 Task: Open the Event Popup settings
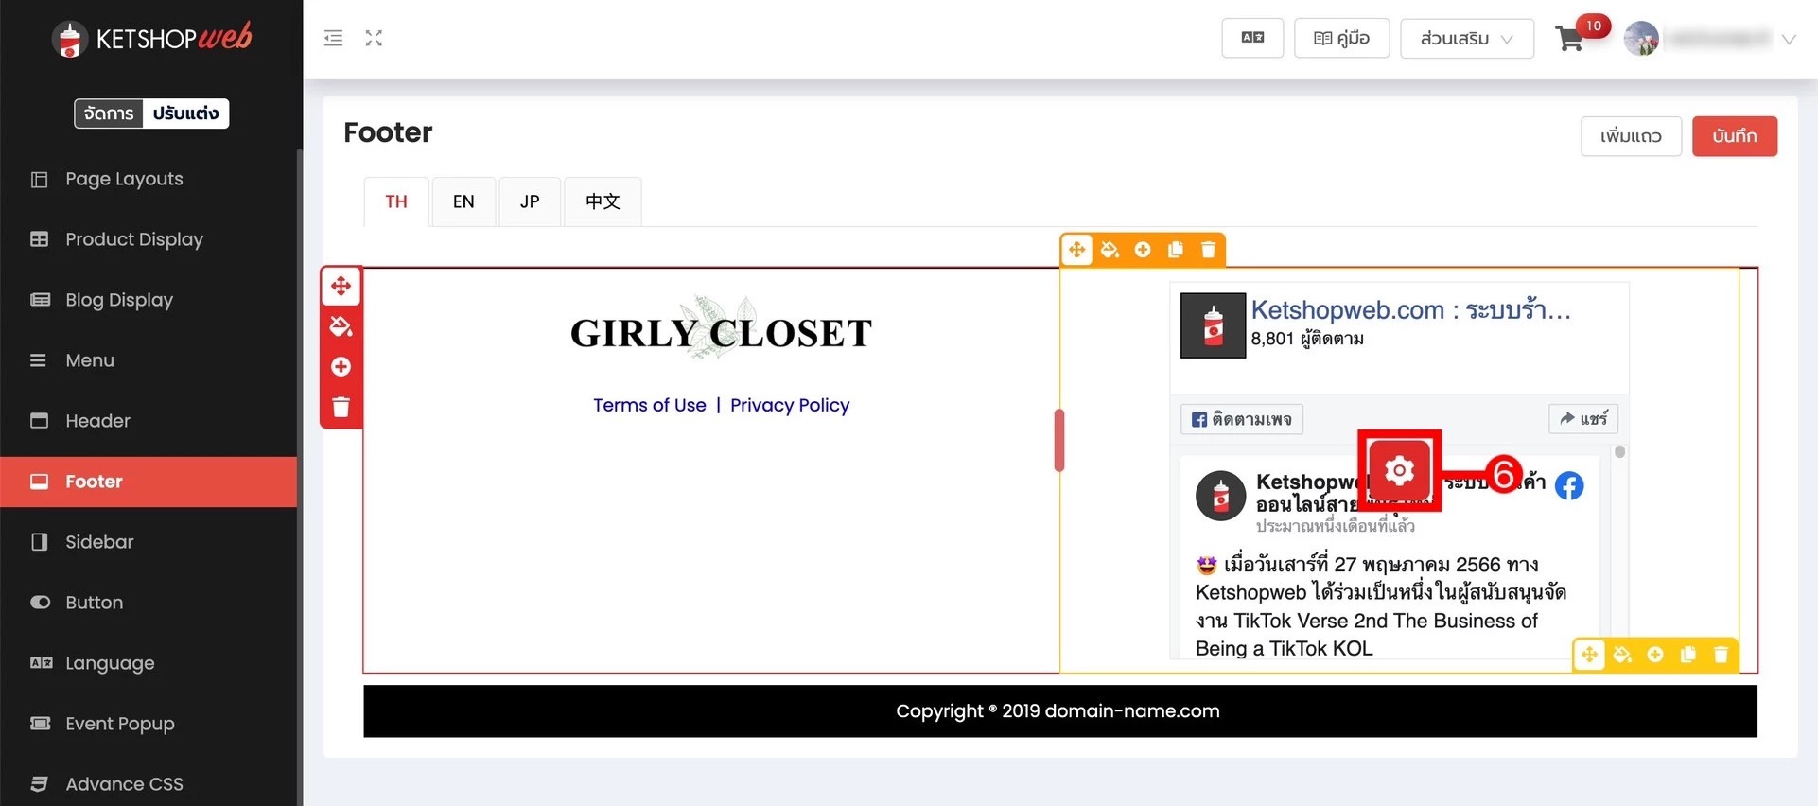149,724
